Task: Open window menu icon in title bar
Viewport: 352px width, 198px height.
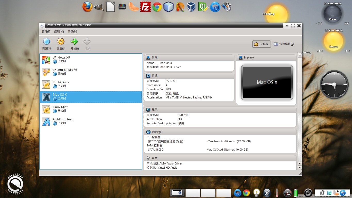Action: [42, 25]
